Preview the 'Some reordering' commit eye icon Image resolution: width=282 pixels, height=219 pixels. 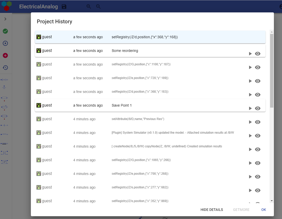[x=258, y=54]
